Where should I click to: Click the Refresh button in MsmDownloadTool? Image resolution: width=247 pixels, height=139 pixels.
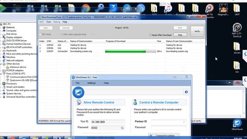pyautogui.click(x=66, y=28)
